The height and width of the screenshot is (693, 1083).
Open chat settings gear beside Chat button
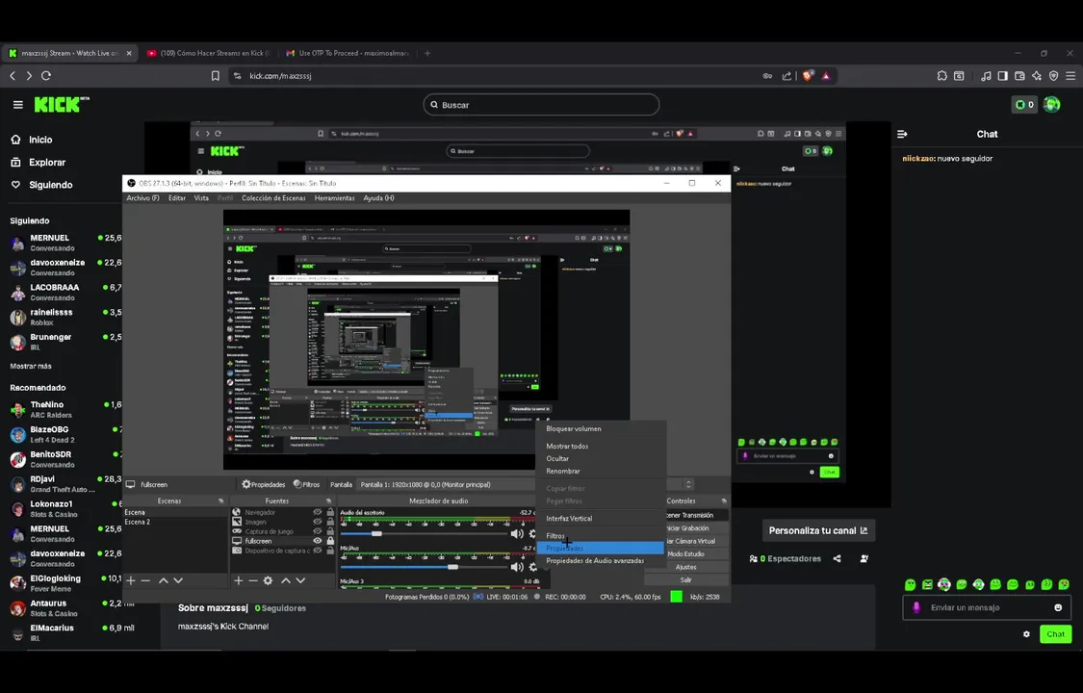pos(1026,633)
